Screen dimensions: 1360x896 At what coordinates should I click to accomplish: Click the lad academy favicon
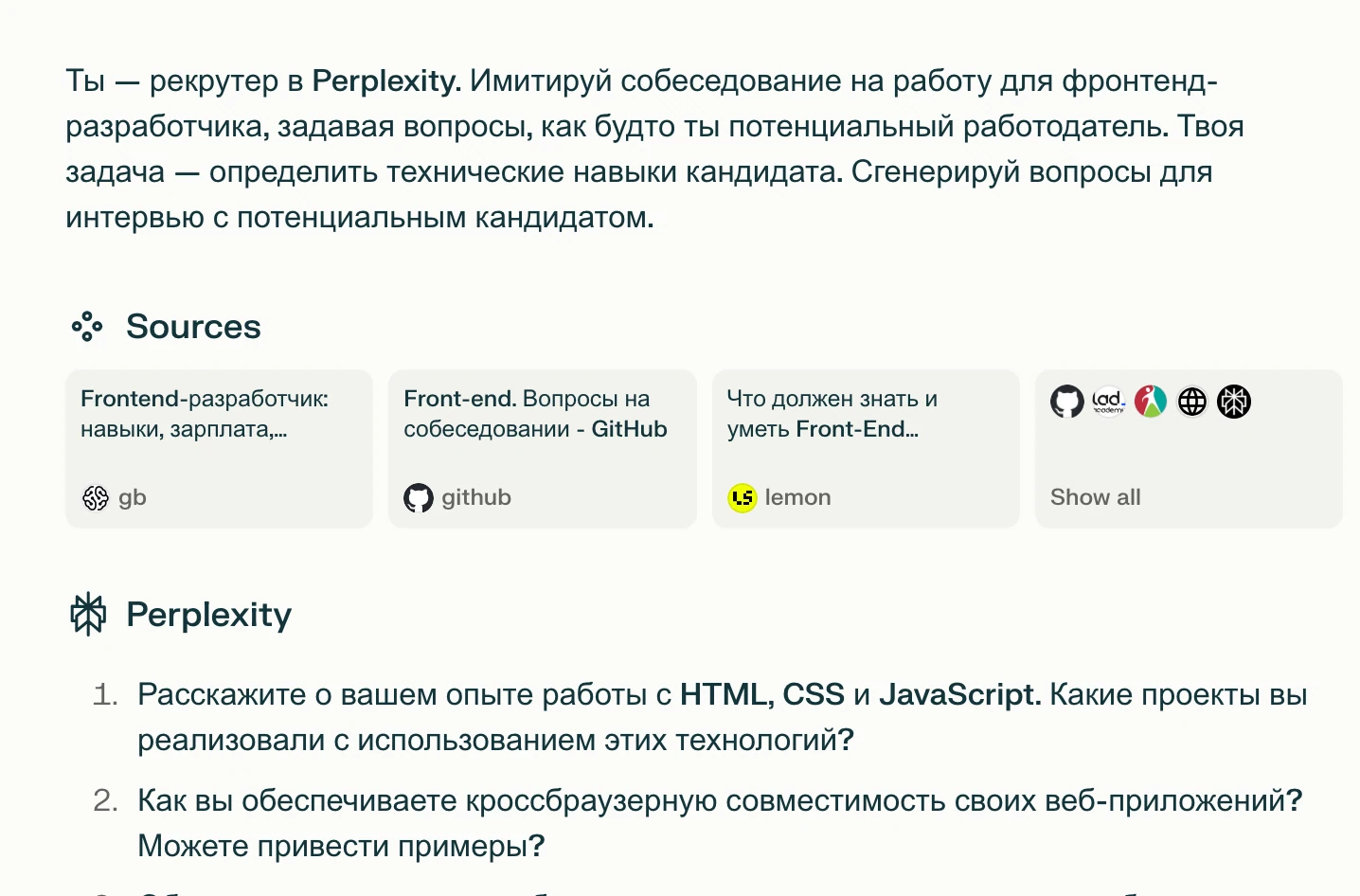[1108, 402]
